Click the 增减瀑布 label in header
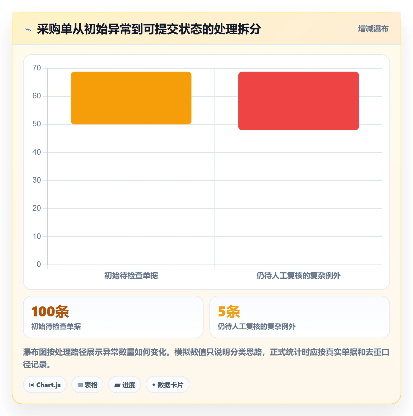 (373, 29)
